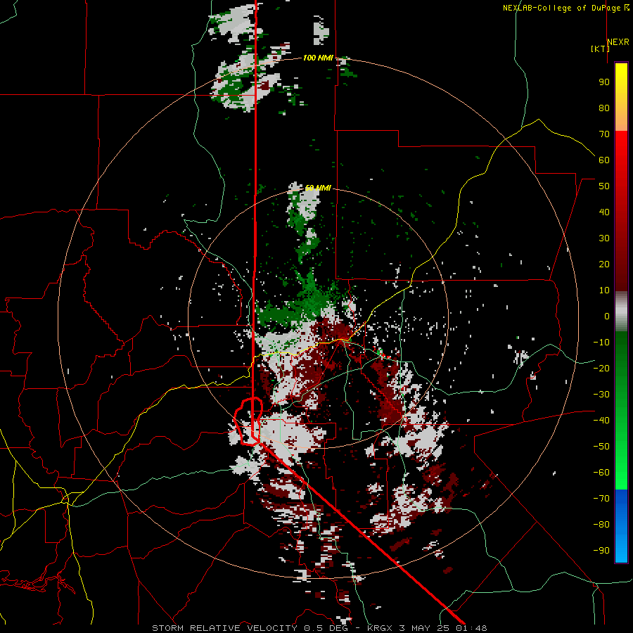Select the -20 velocity scale label

click(601, 368)
